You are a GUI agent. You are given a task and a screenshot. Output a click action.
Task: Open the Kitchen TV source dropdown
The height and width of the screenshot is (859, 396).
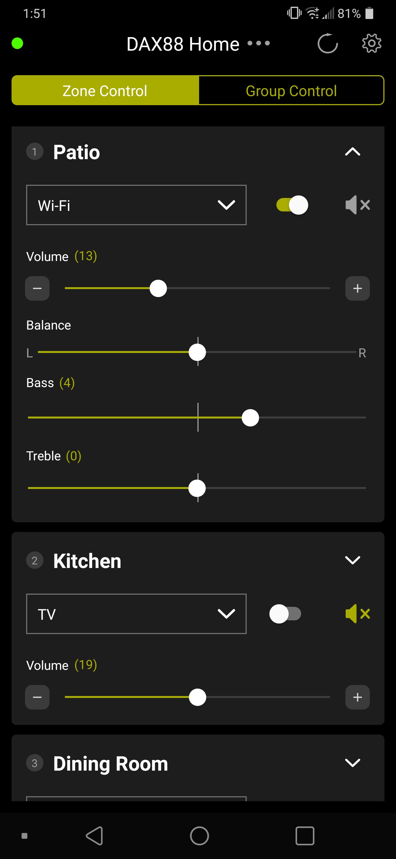point(136,614)
